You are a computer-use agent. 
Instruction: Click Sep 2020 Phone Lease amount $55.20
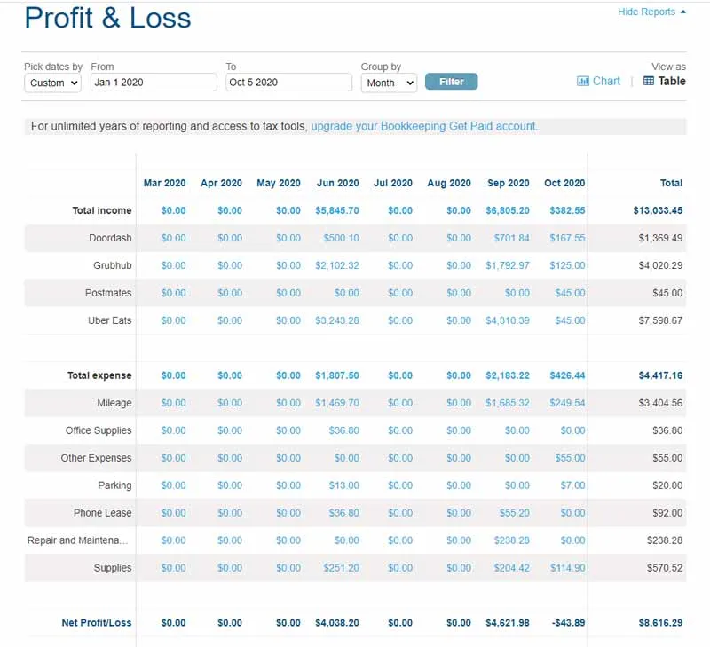pyautogui.click(x=514, y=513)
